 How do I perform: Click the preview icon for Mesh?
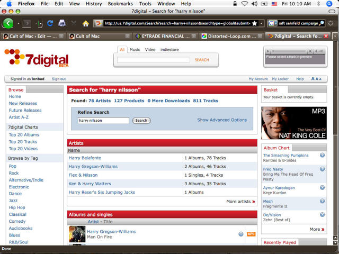click(x=322, y=201)
